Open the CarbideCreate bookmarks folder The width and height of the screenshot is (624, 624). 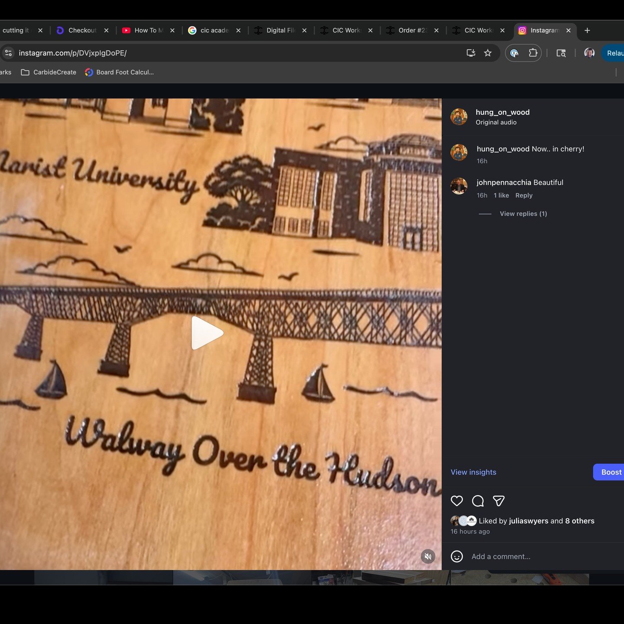49,72
